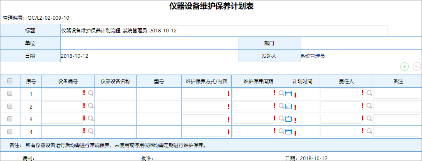422x161 pixels.
Task: Click the 编制 label at bottom
Action: pyautogui.click(x=28, y=158)
